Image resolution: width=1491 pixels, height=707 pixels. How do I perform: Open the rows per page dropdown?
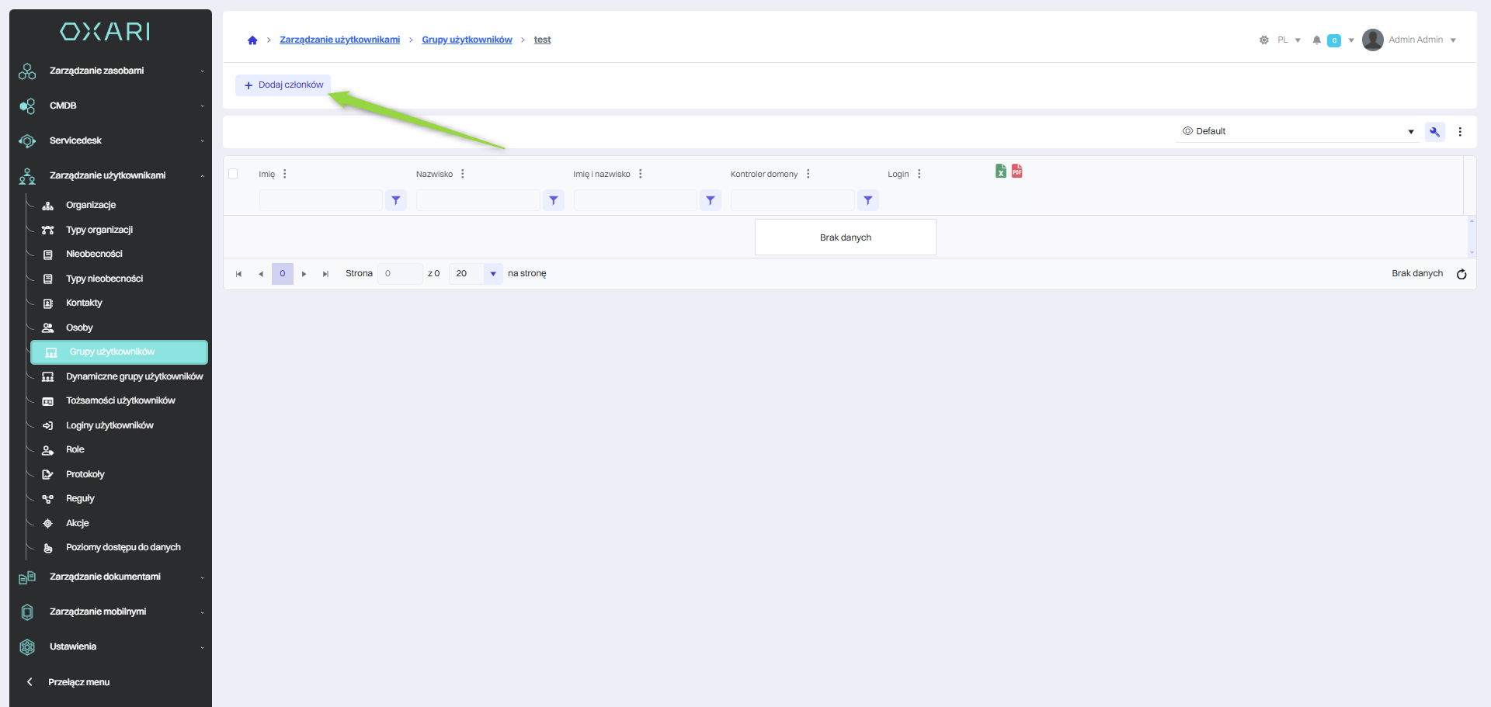click(x=492, y=274)
